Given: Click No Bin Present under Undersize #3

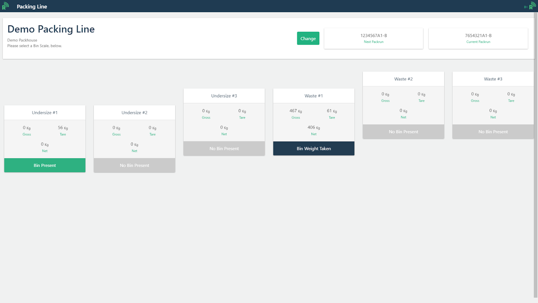Looking at the screenshot, I should (x=224, y=148).
